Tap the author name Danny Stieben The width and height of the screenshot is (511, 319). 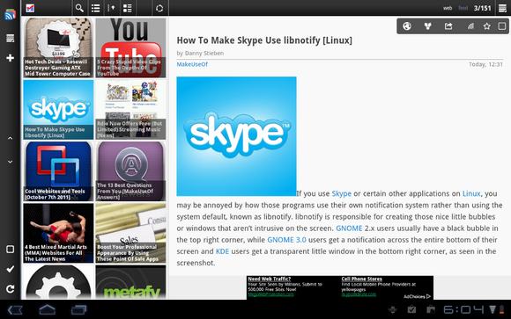(204, 53)
